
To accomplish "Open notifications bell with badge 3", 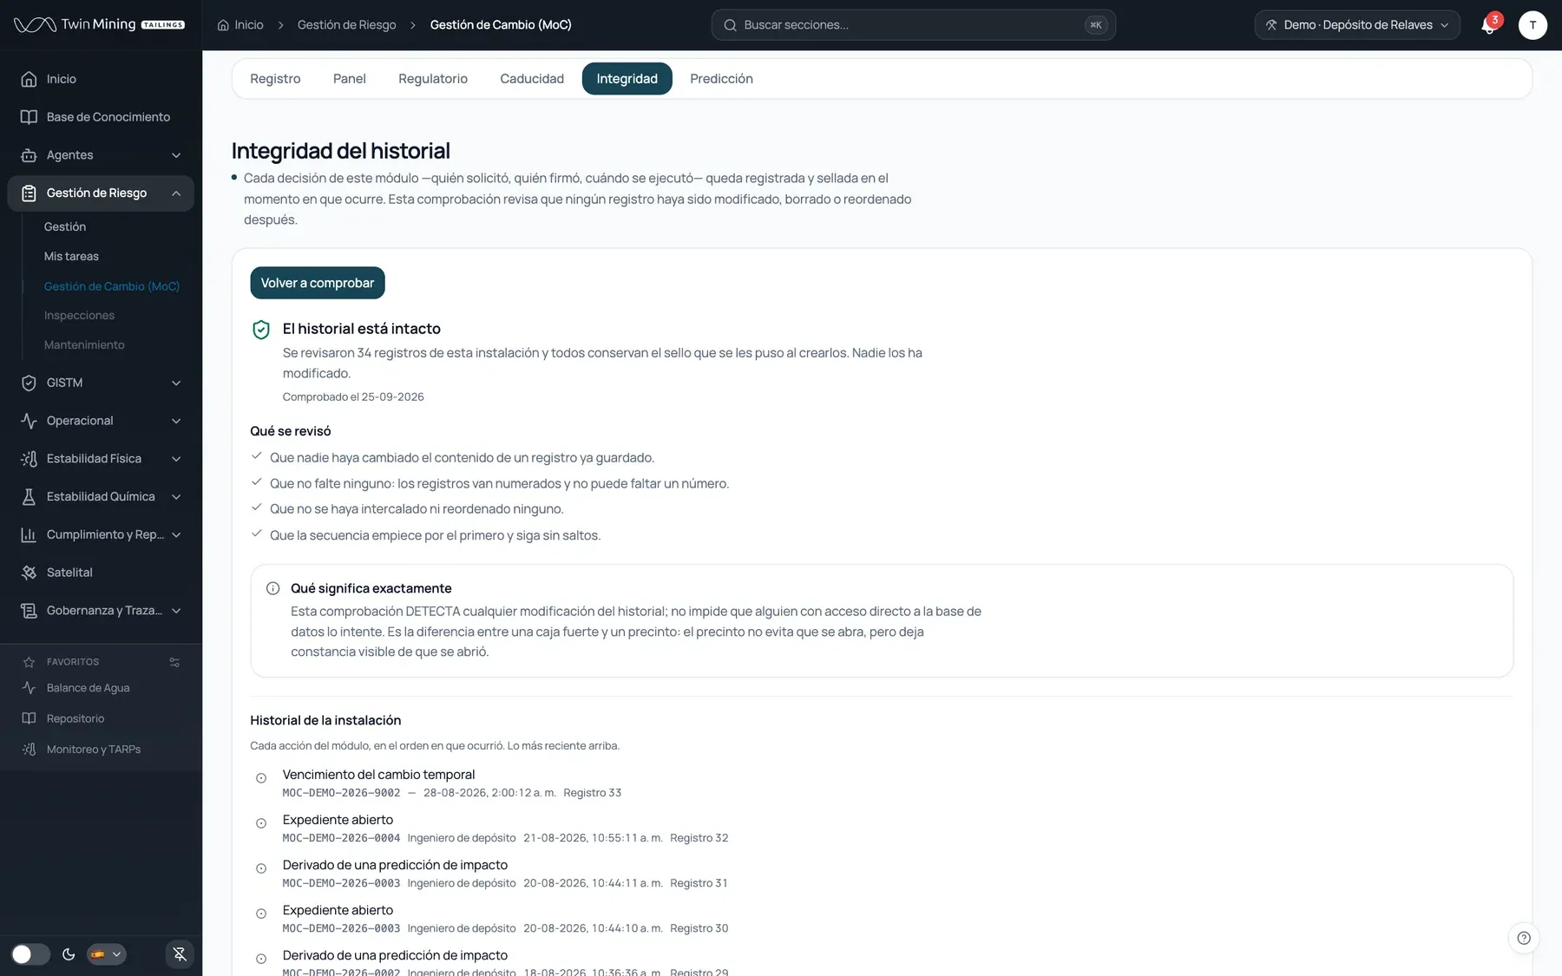I will [1489, 24].
